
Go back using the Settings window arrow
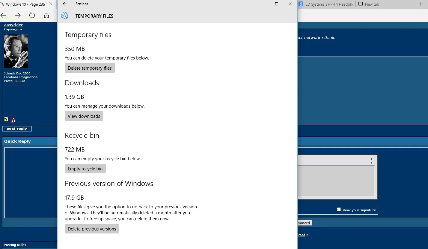coord(65,4)
